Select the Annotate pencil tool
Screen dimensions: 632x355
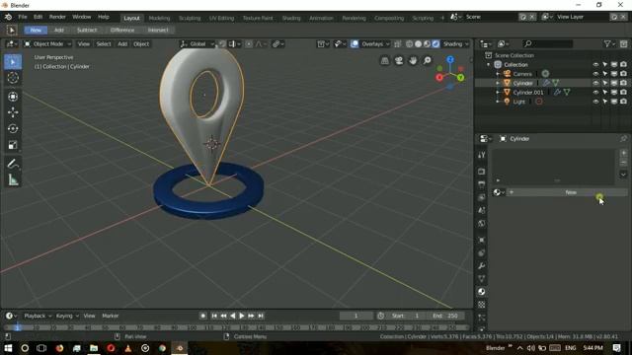[13, 164]
